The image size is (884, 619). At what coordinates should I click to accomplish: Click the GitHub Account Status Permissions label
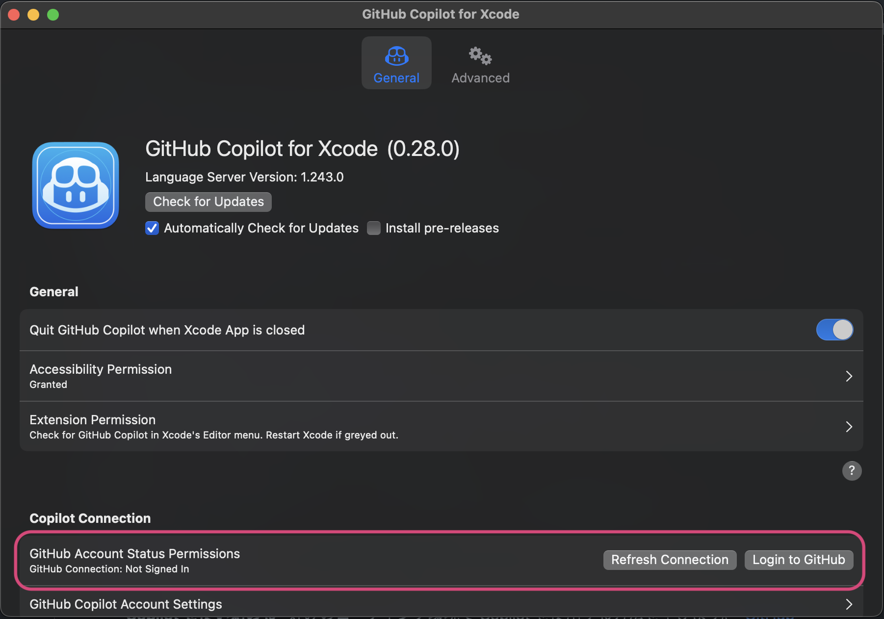[135, 554]
